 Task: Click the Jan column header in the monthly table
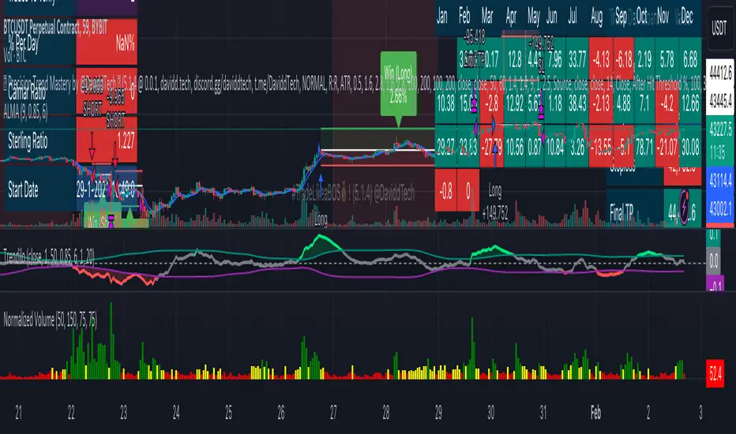pyautogui.click(x=442, y=17)
